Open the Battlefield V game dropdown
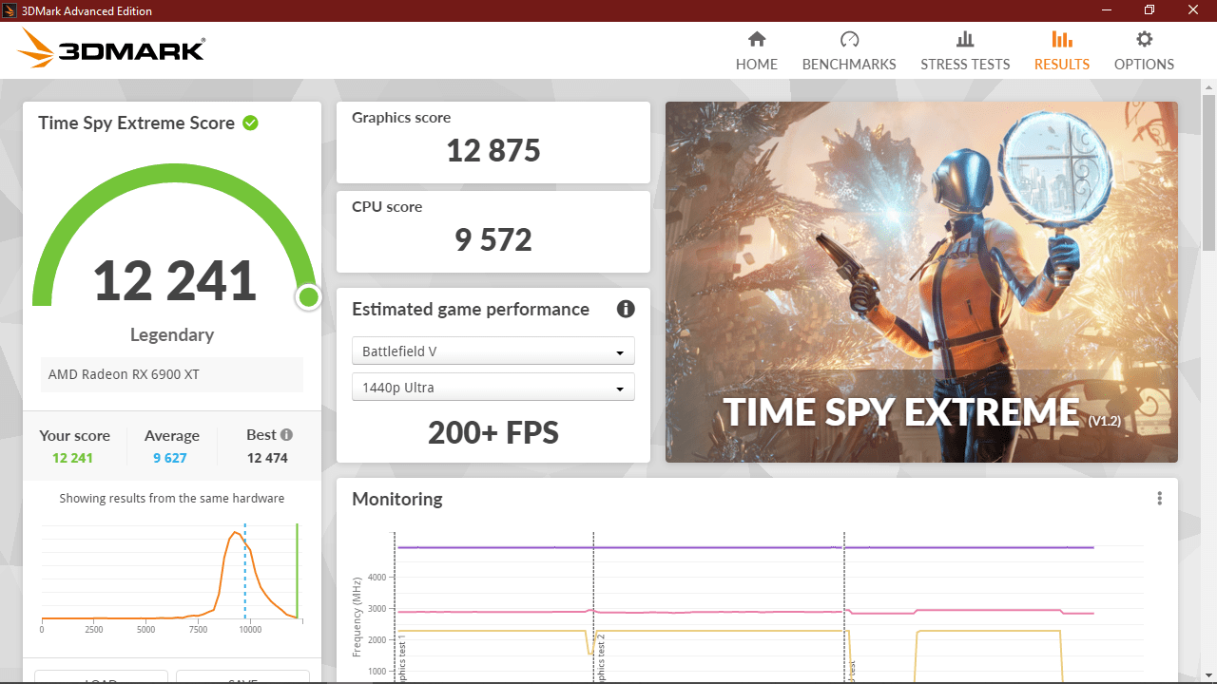Image resolution: width=1217 pixels, height=684 pixels. click(493, 351)
